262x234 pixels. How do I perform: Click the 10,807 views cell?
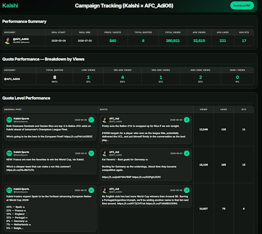click(203, 209)
